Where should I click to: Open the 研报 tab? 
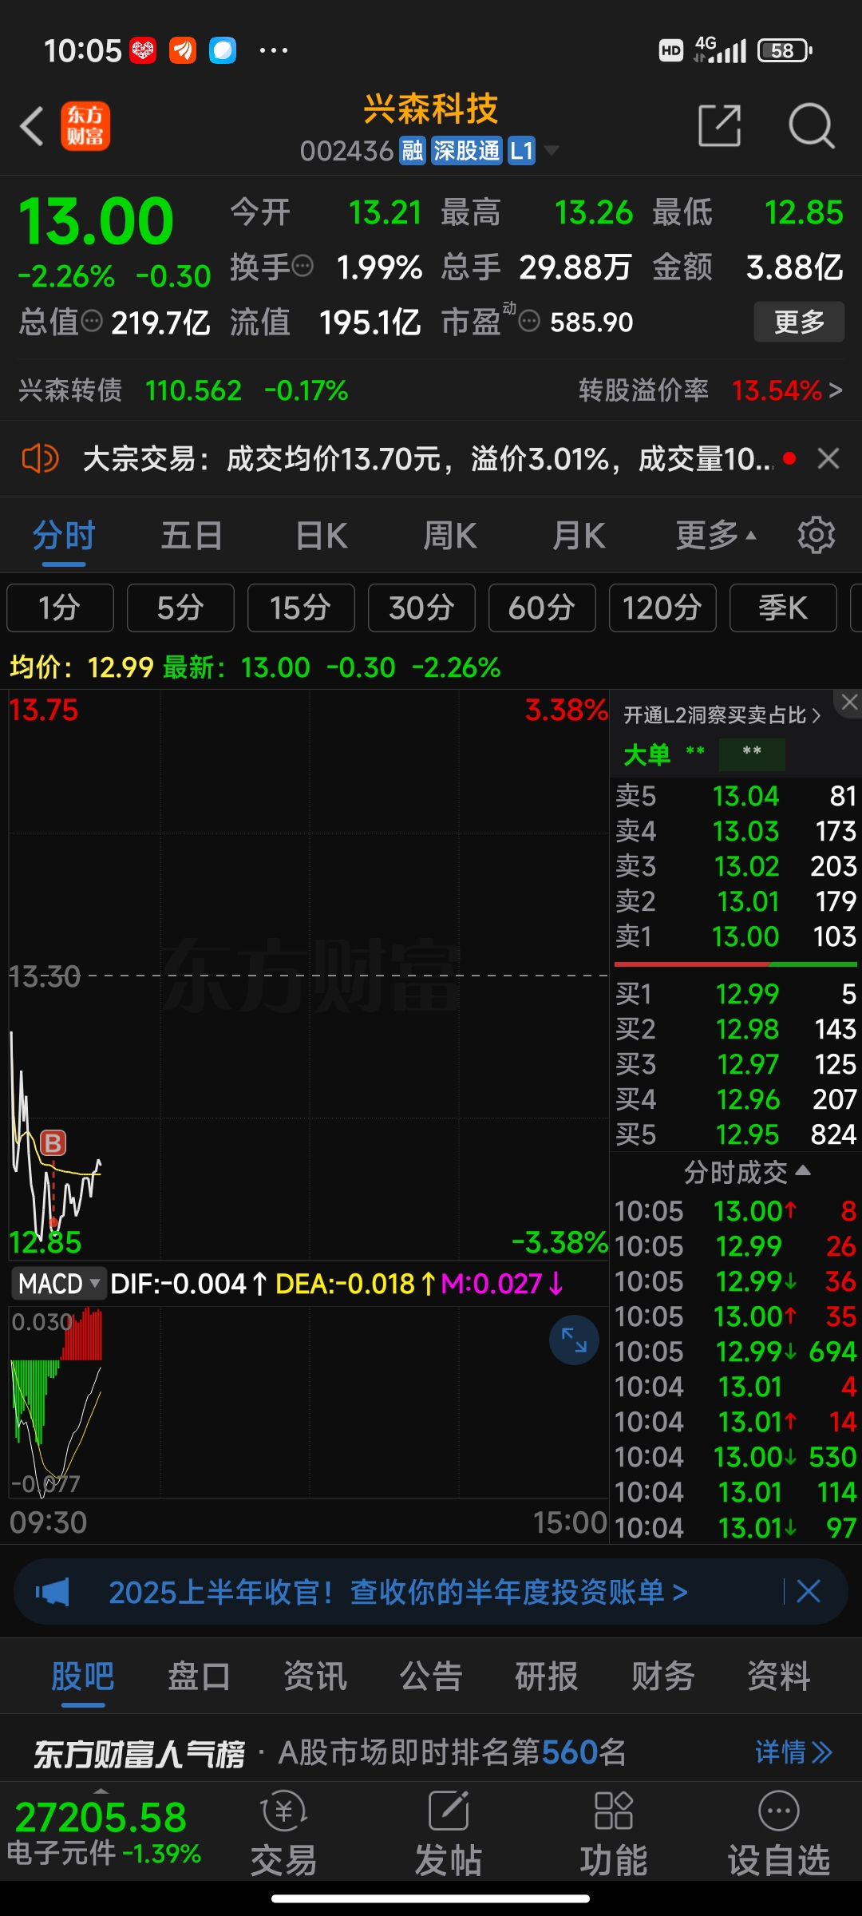pyautogui.click(x=547, y=1676)
